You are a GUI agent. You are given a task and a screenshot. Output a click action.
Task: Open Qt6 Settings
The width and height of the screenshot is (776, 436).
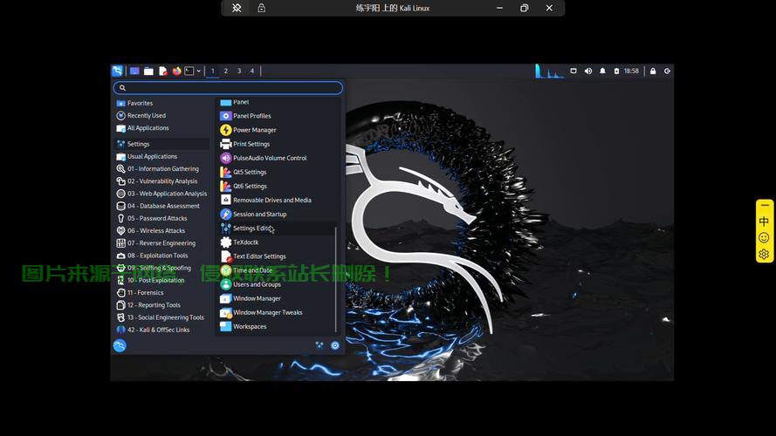[x=276, y=186]
